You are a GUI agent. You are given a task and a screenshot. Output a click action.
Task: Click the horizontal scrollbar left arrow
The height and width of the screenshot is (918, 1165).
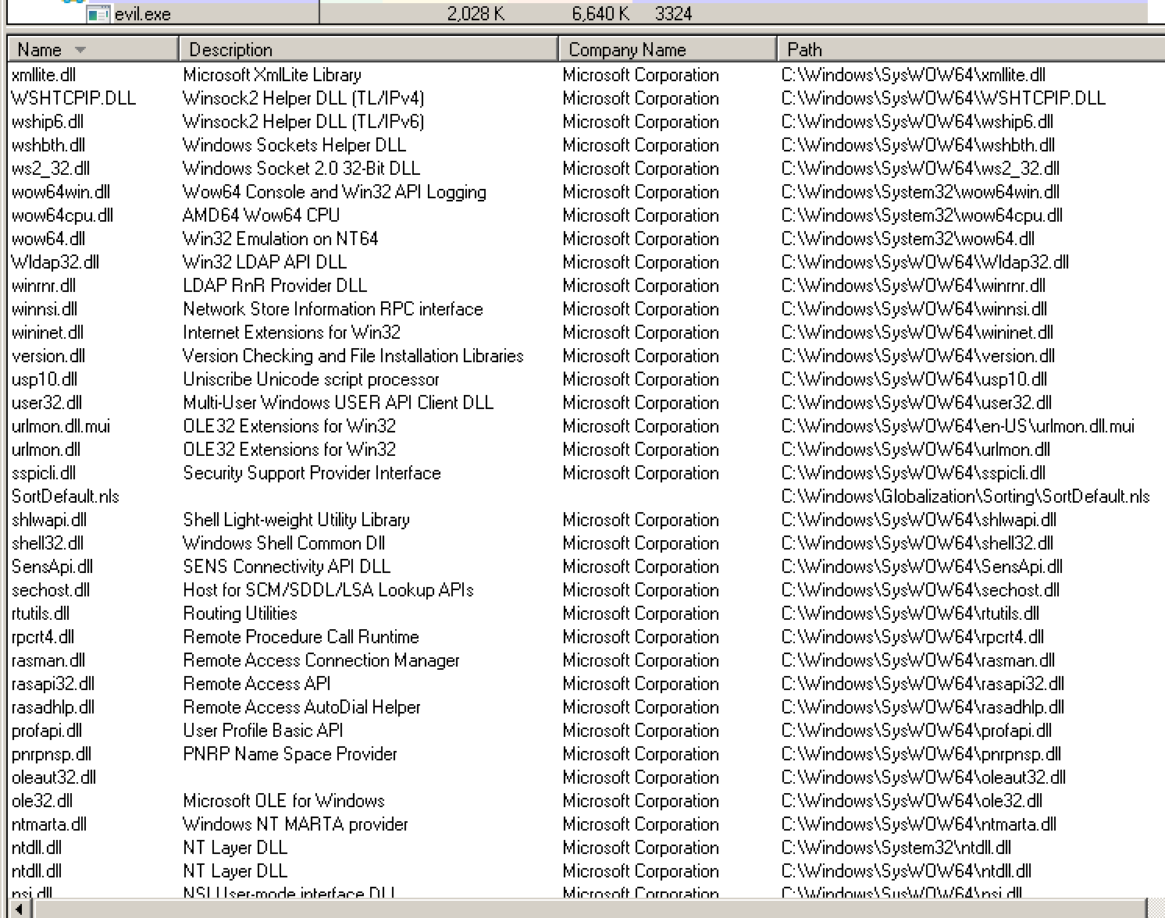[x=19, y=909]
